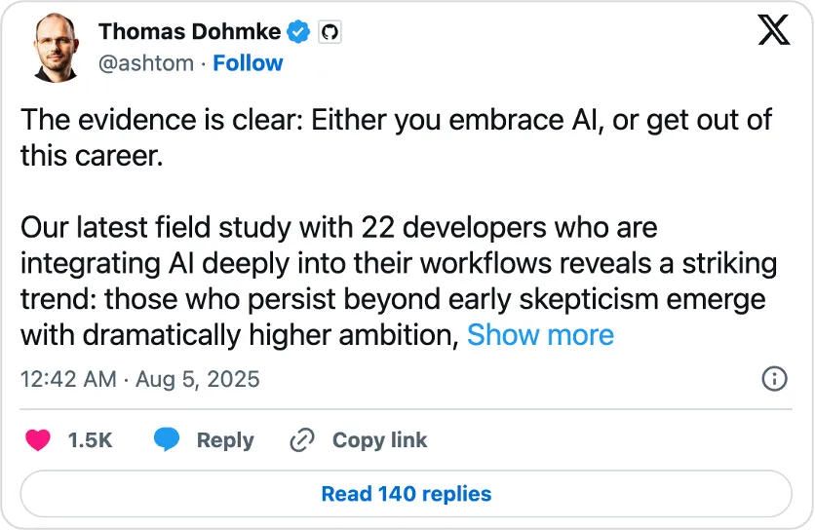The height and width of the screenshot is (530, 815).
Task: Open Thomas Dohmke's profile picture
Action: click(x=57, y=48)
